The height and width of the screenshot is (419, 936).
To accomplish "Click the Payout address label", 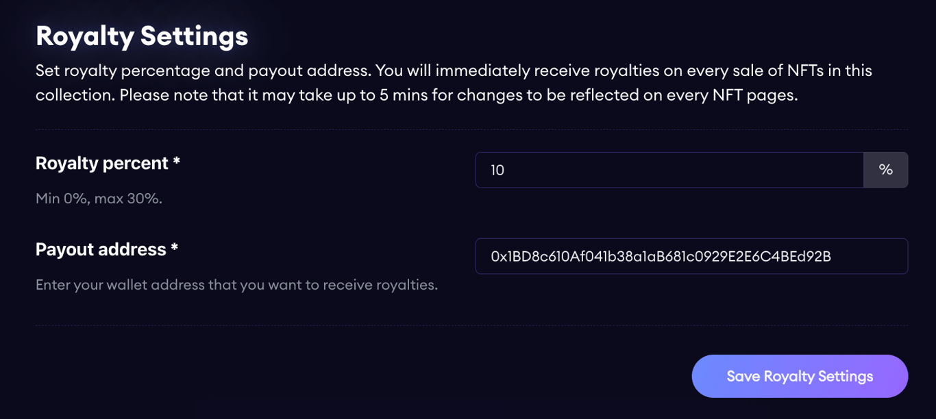I will tap(101, 249).
